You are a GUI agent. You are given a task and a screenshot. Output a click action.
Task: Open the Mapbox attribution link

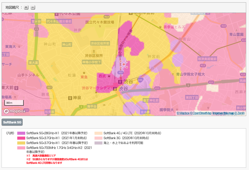[x=183, y=113]
